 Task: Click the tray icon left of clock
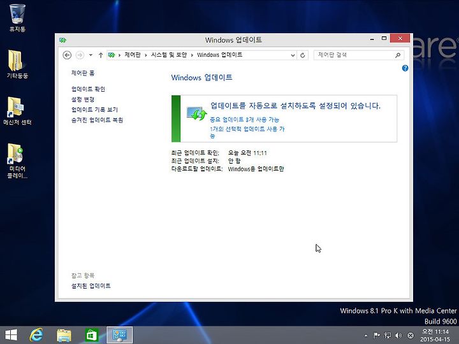coord(411,335)
